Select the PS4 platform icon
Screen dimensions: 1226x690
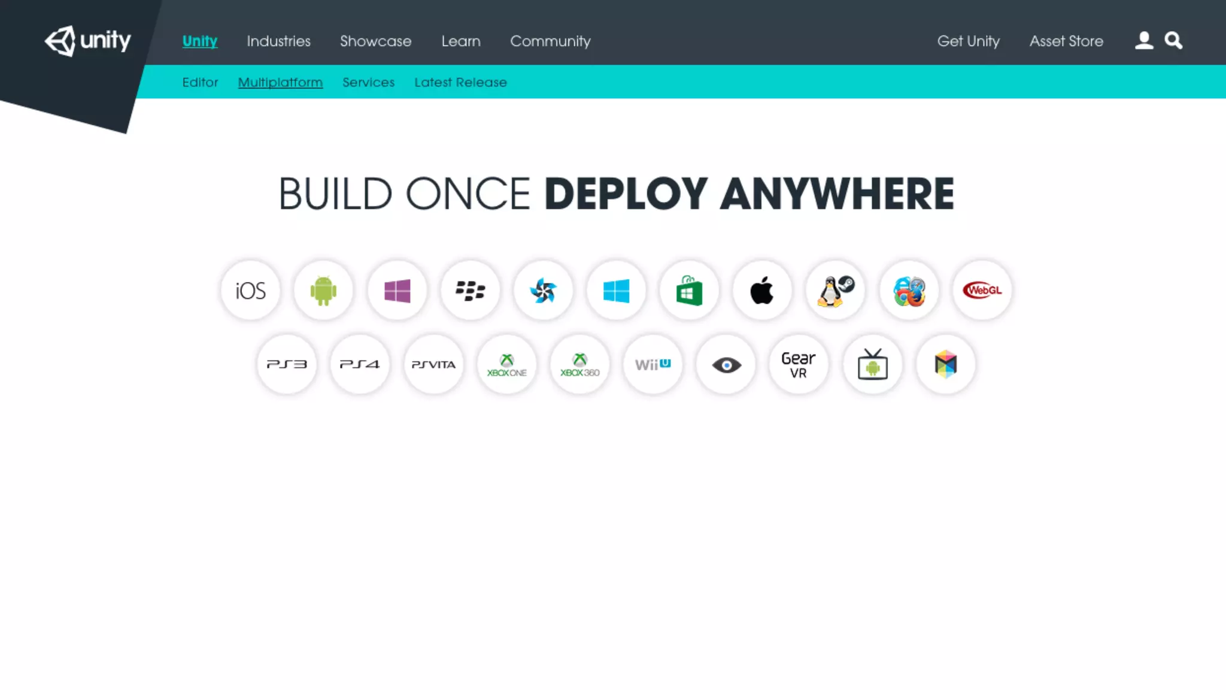(x=360, y=364)
